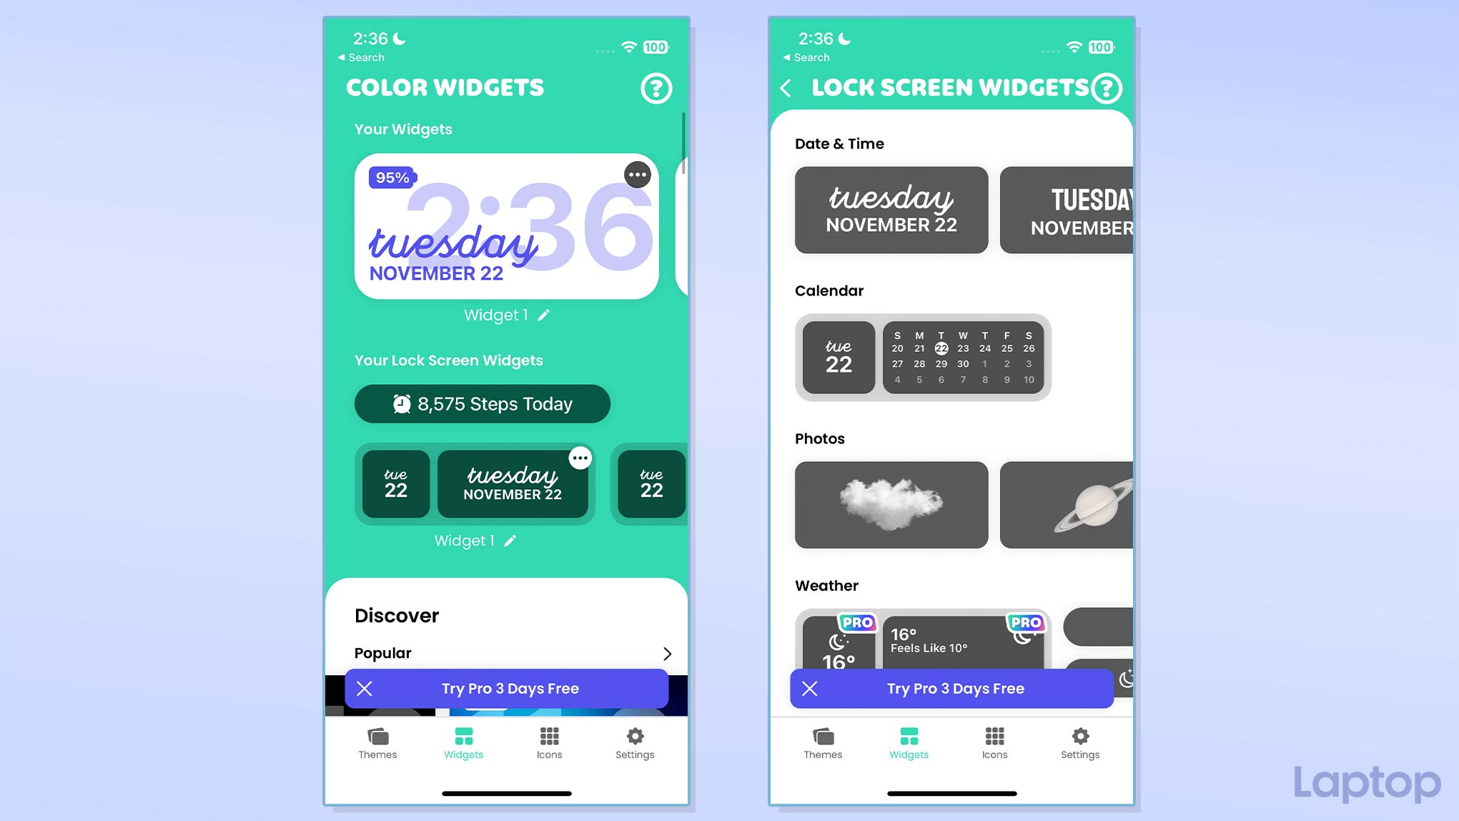Viewport: 1459px width, 821px height.
Task: Dismiss the left screen Pro trial banner
Action: (x=364, y=688)
